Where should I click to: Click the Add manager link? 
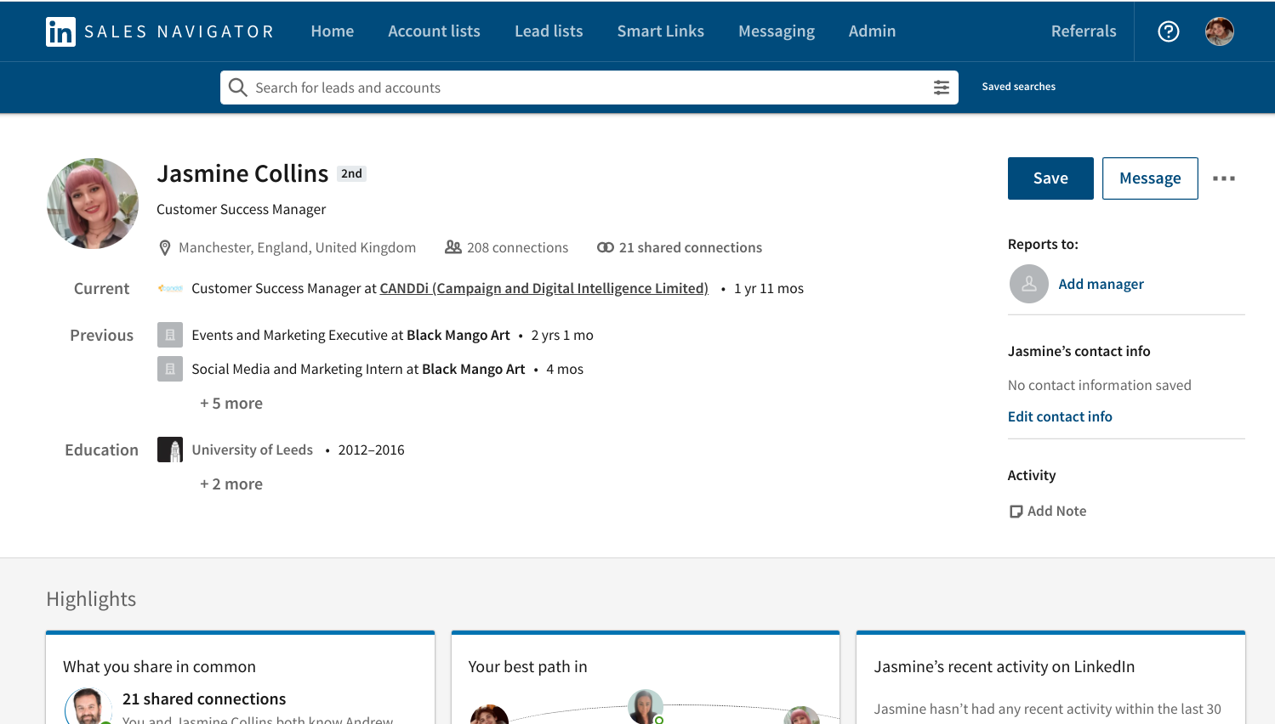1101,284
